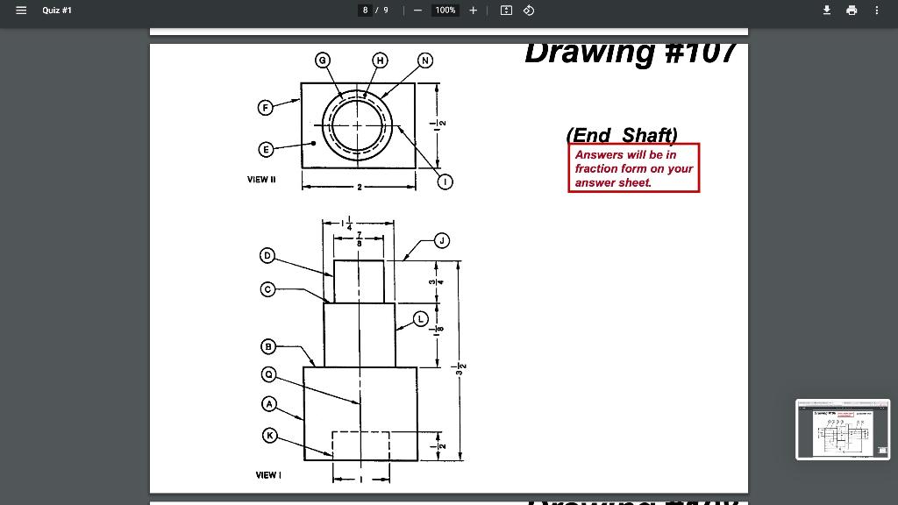898x505 pixels.
Task: Select callout A in VIEW I
Action: click(269, 403)
